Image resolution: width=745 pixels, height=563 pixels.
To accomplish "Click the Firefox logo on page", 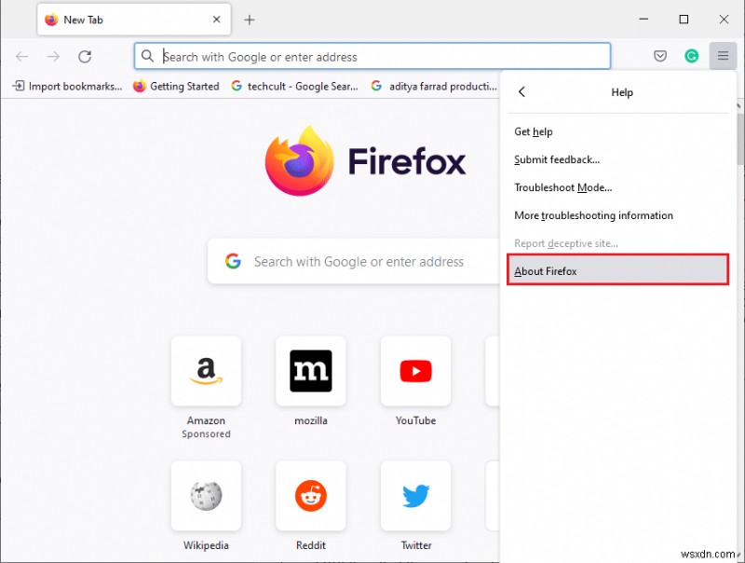I will click(299, 160).
